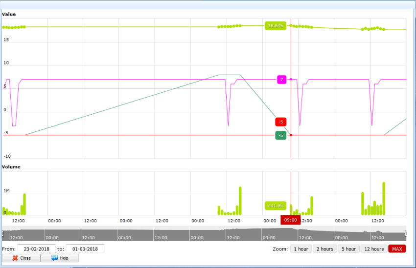Click the To date field 01-03-2018
This screenshot has height=268, width=416.
(x=85, y=249)
